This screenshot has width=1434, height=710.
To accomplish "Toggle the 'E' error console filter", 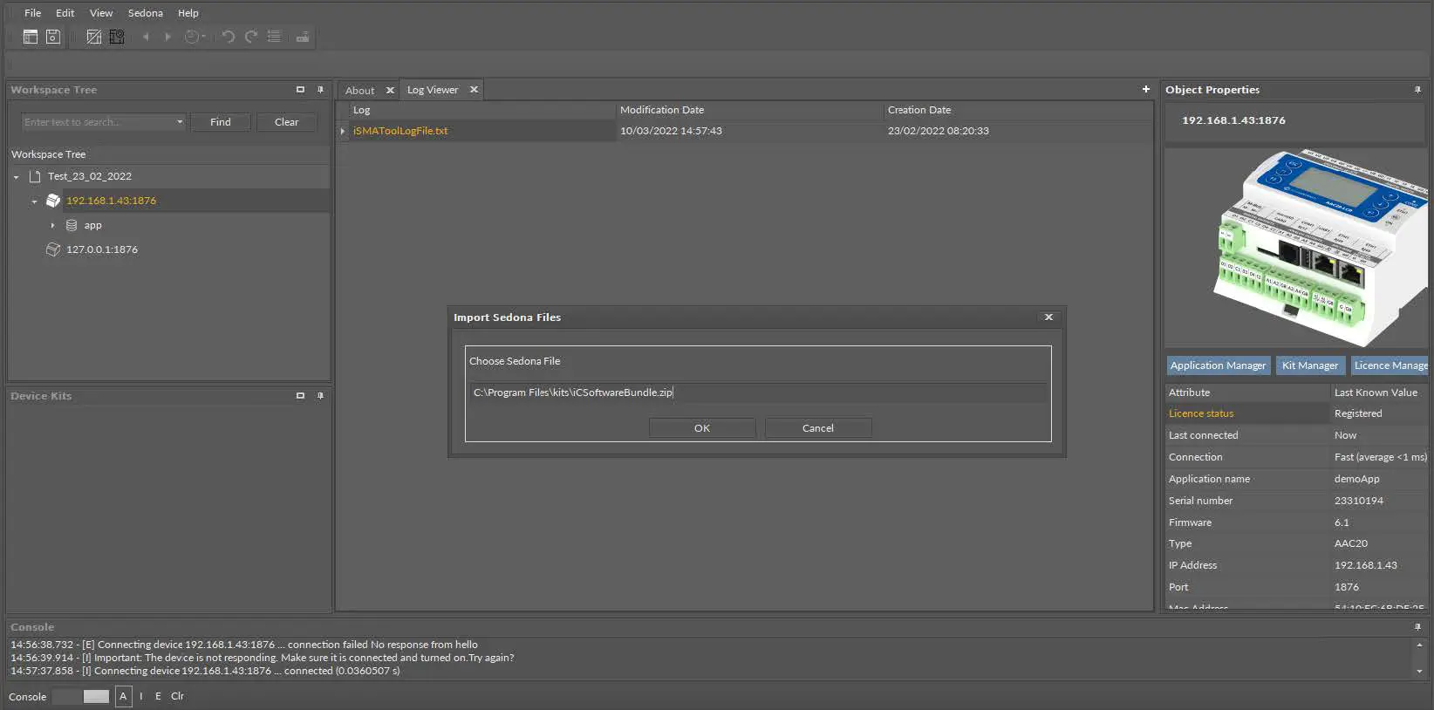I will 158,696.
